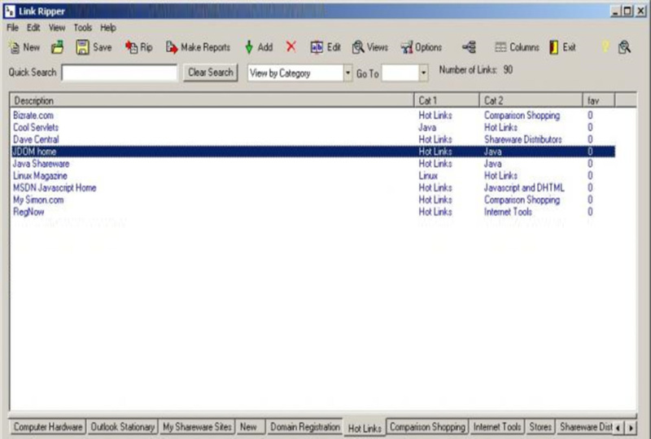Image resolution: width=651 pixels, height=439 pixels.
Task: Click the New document toolbar icon
Action: 15,48
